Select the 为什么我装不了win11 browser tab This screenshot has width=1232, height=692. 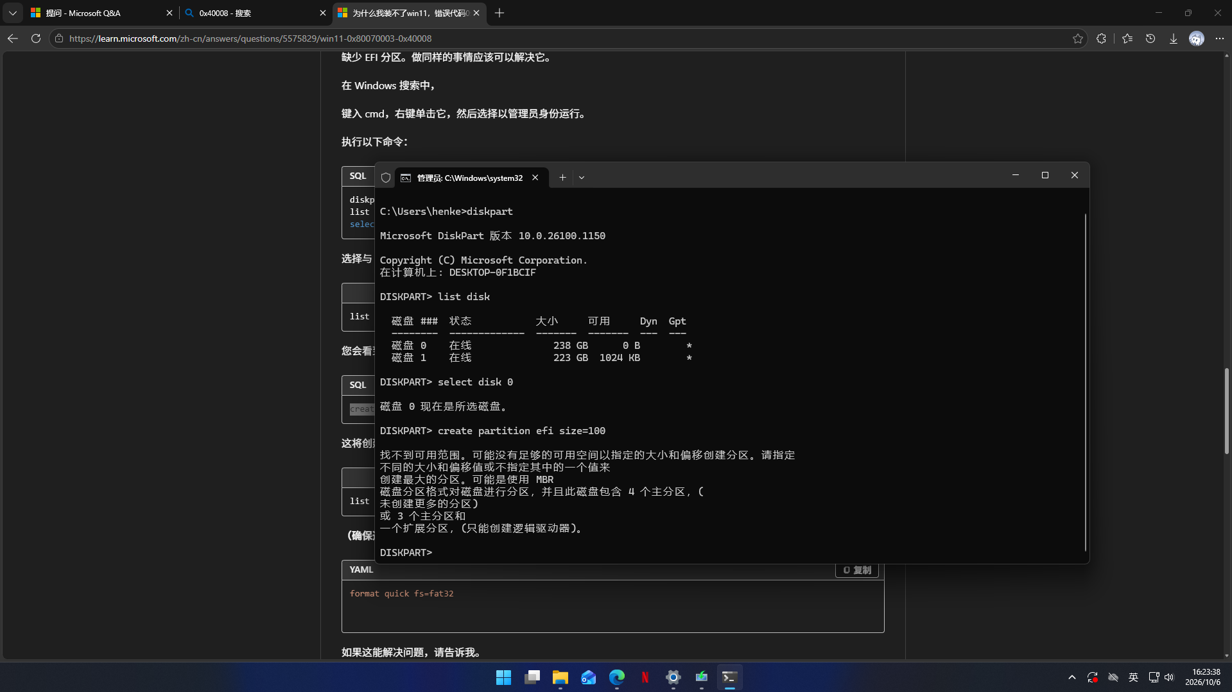click(x=409, y=13)
